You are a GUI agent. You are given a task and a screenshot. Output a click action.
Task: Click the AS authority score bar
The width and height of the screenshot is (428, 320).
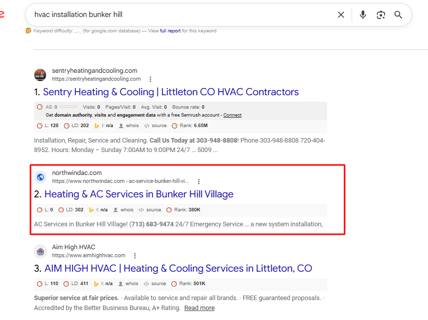(68, 107)
